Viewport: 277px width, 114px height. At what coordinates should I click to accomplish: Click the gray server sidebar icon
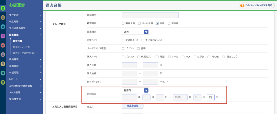pyautogui.click(x=3, y=54)
